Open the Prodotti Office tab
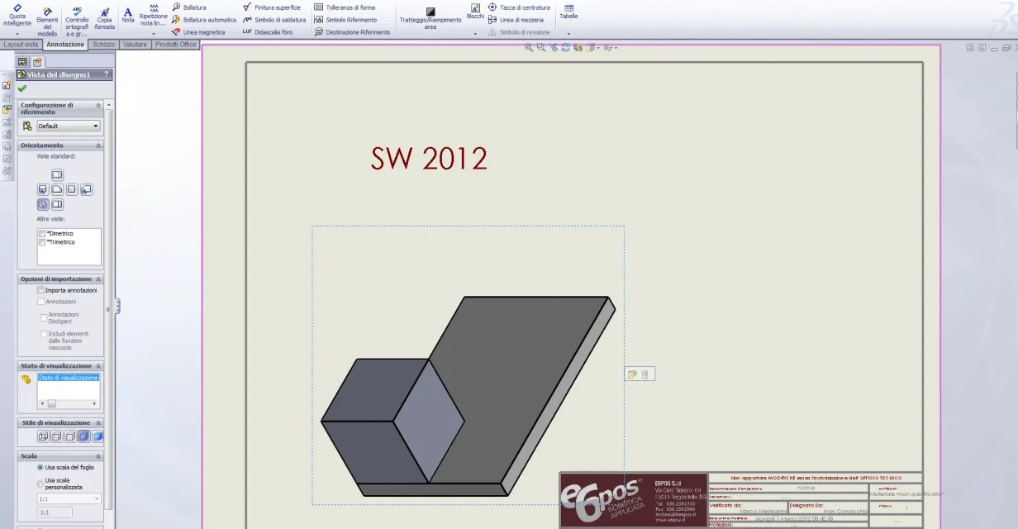This screenshot has height=529, width=1018. [x=176, y=45]
